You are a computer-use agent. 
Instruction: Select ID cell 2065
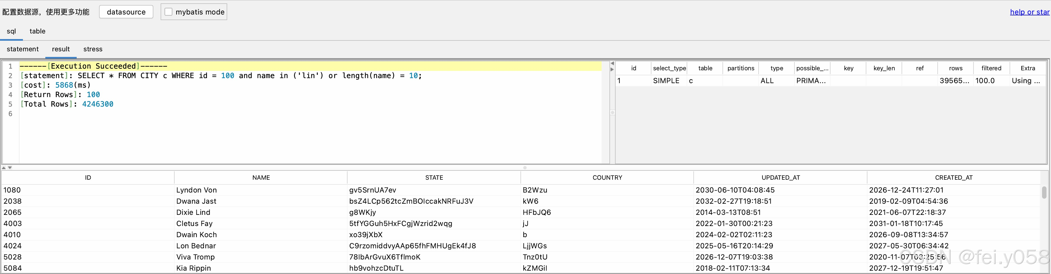tap(88, 213)
